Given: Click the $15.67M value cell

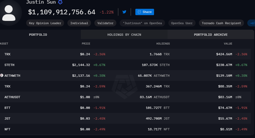Looking at the screenshot, I should pos(225,118).
